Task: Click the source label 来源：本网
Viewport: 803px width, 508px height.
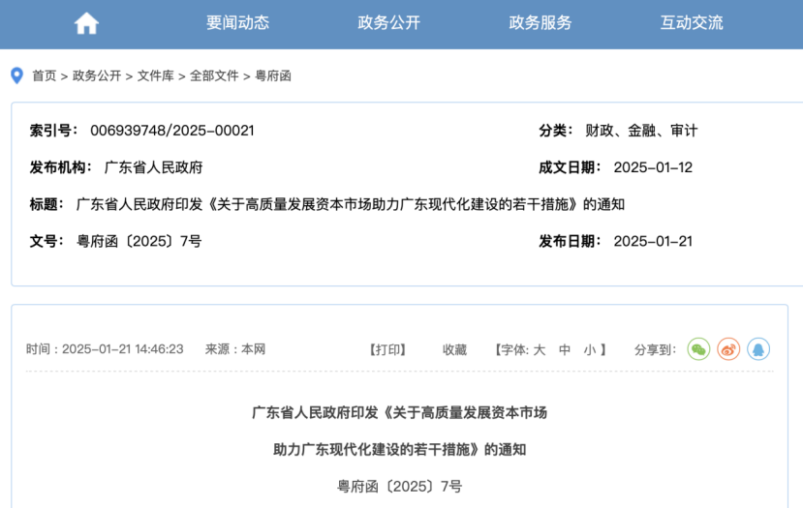Action: pyautogui.click(x=235, y=349)
